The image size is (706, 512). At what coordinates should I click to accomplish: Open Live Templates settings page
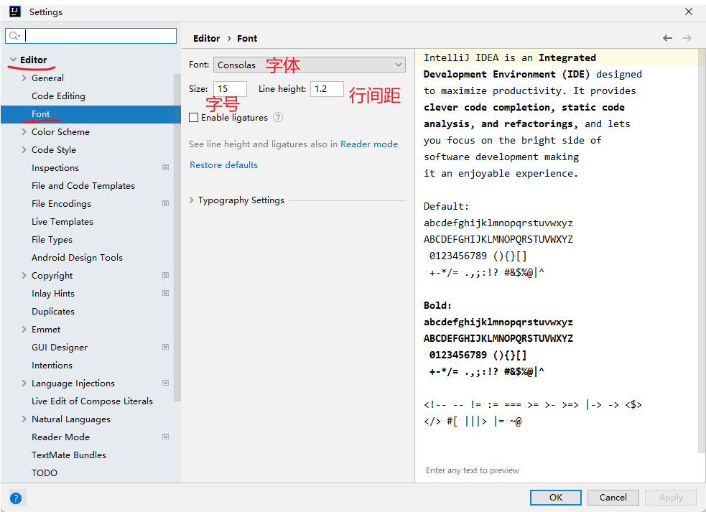click(62, 222)
